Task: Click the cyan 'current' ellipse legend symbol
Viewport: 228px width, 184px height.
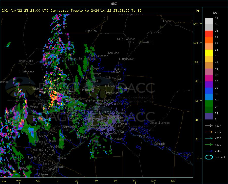Action: click(209, 157)
